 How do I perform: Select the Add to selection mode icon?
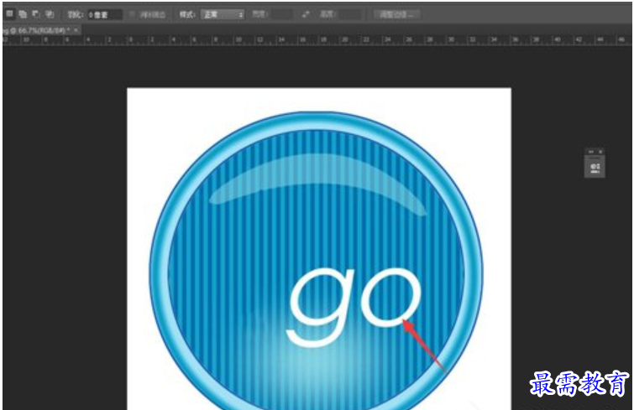[x=23, y=14]
